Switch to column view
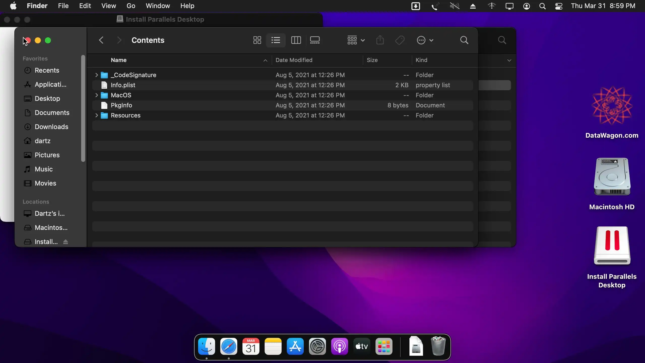Viewport: 645px width, 363px height. coord(296,40)
